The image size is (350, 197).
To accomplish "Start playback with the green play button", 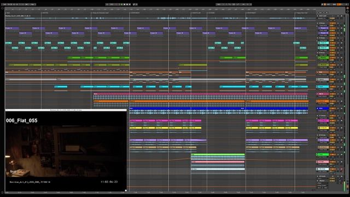I will pos(121,4).
